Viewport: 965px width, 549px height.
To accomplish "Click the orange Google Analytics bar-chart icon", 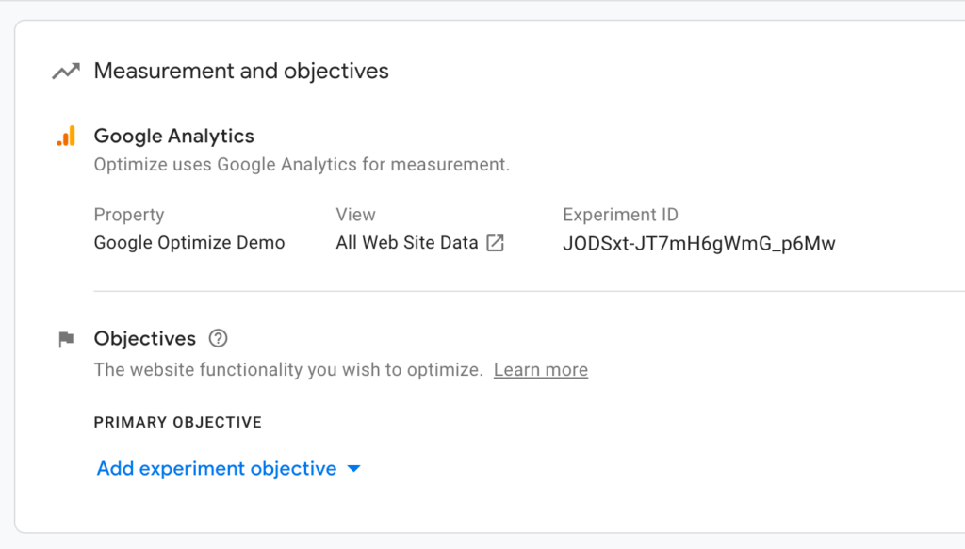I will [x=65, y=137].
